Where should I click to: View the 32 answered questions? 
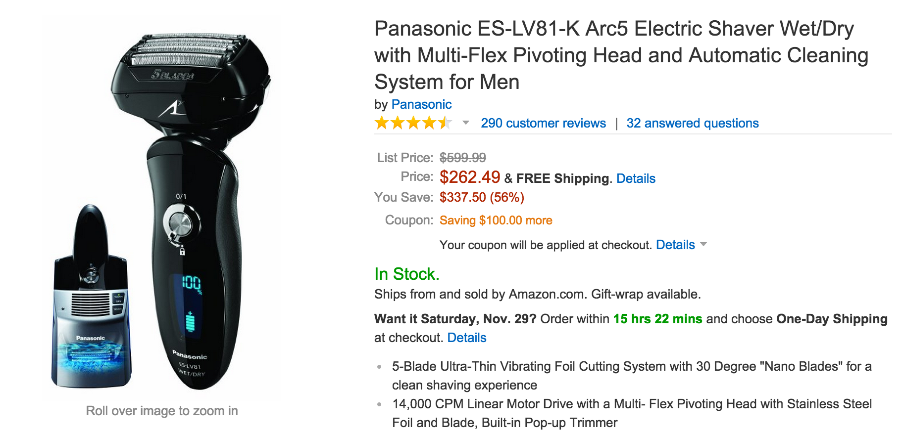coord(692,123)
